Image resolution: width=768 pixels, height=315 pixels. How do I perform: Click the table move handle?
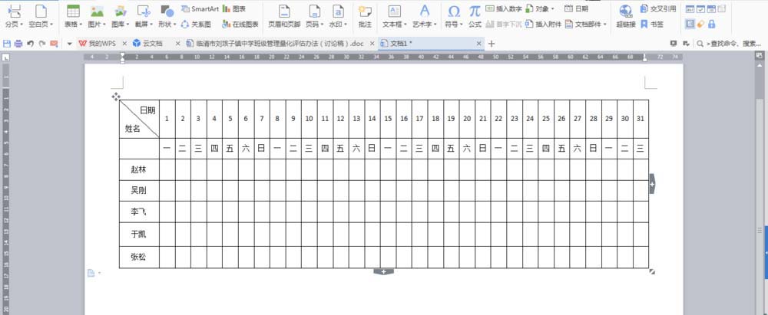(x=116, y=97)
